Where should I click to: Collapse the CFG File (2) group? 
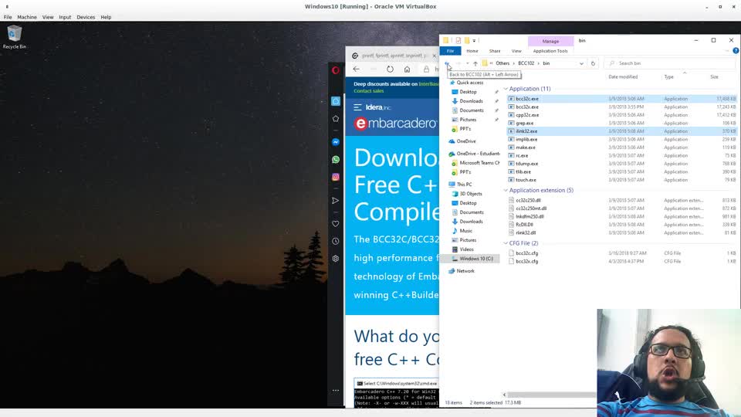pos(506,243)
